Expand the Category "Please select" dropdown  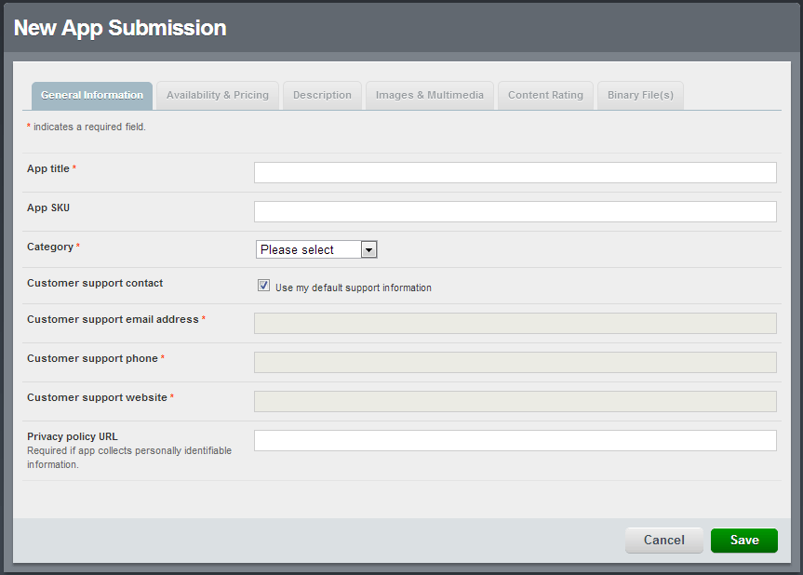pos(316,249)
